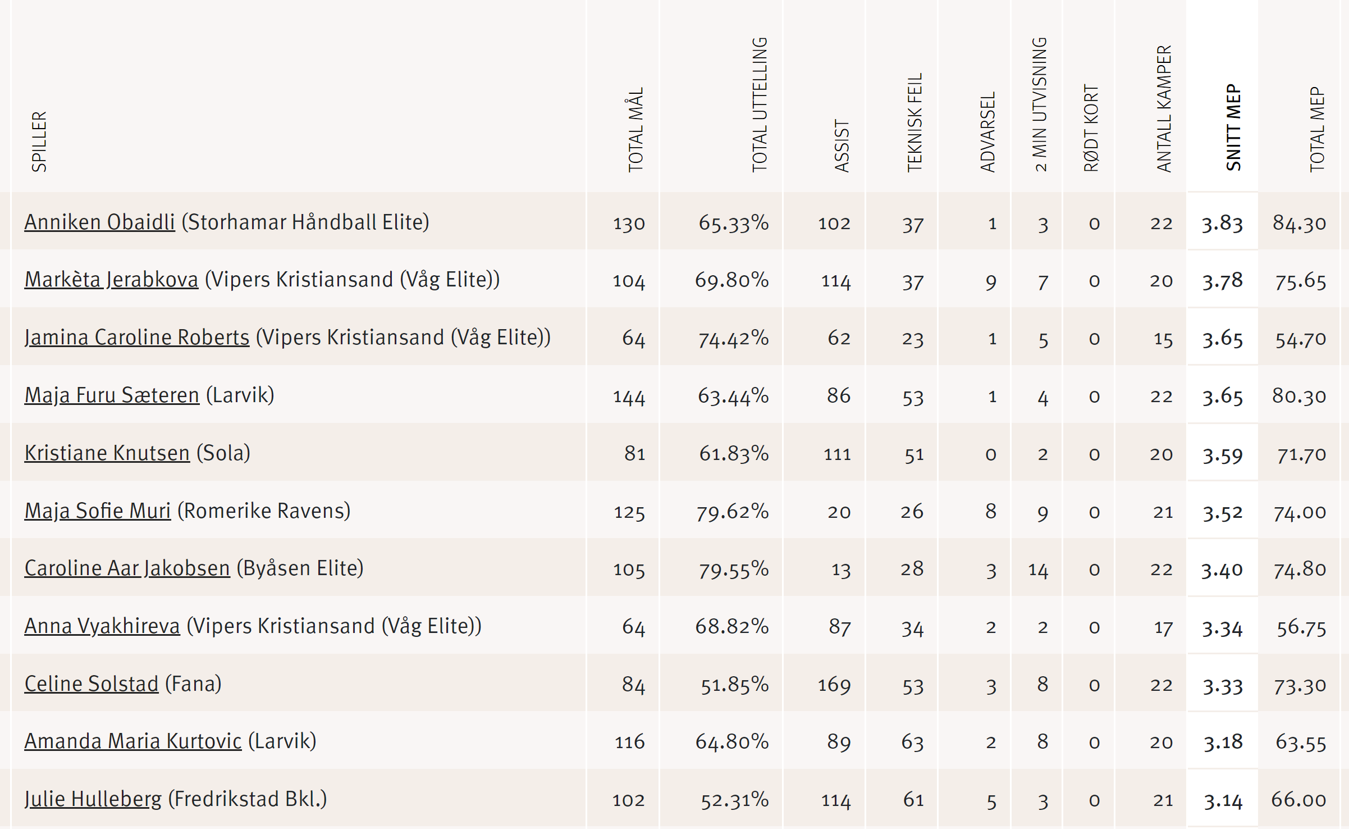The width and height of the screenshot is (1349, 829).
Task: Sort by highlighted SNITT MEP header
Action: pyautogui.click(x=1233, y=127)
